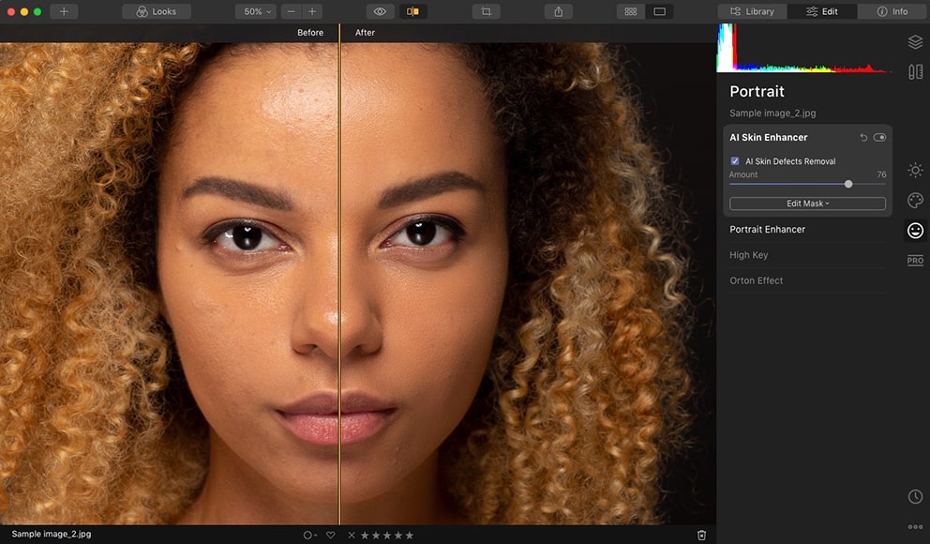Reset AI Skin Enhancer with undo arrow
Image resolution: width=930 pixels, height=544 pixels.
(x=863, y=138)
